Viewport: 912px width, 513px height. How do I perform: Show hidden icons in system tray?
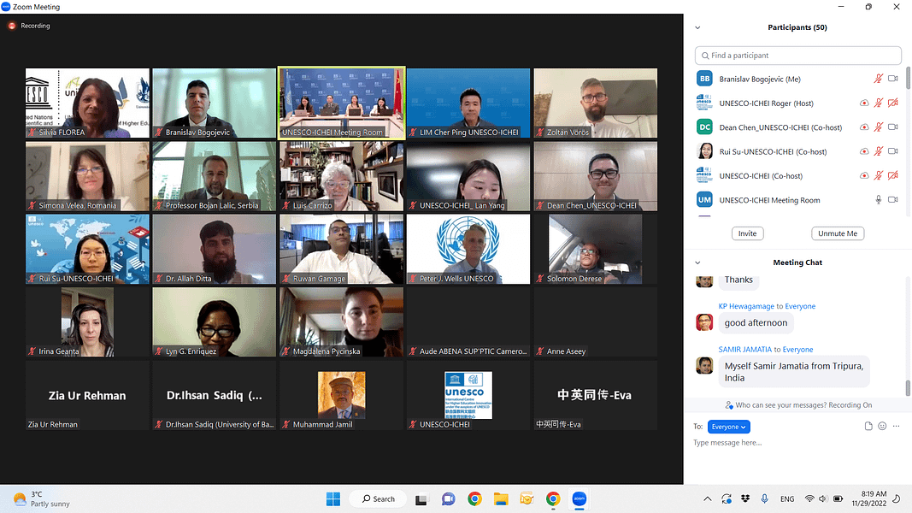tap(707, 498)
